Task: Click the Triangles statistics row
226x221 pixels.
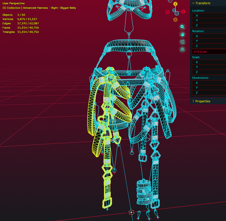Action: (21, 32)
